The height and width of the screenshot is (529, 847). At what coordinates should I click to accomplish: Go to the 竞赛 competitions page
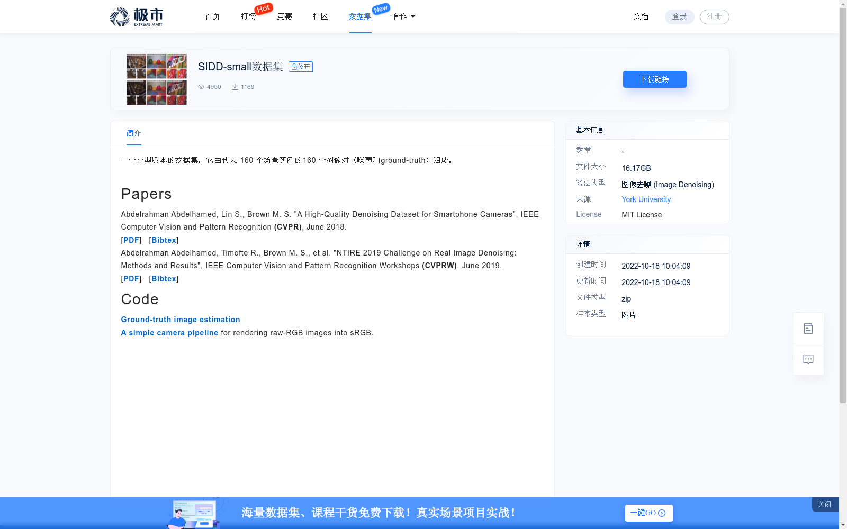[x=284, y=16]
